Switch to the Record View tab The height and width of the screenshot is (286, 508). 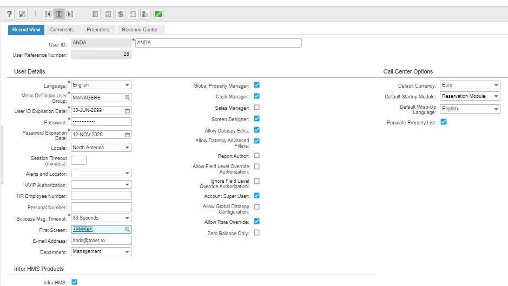(27, 30)
